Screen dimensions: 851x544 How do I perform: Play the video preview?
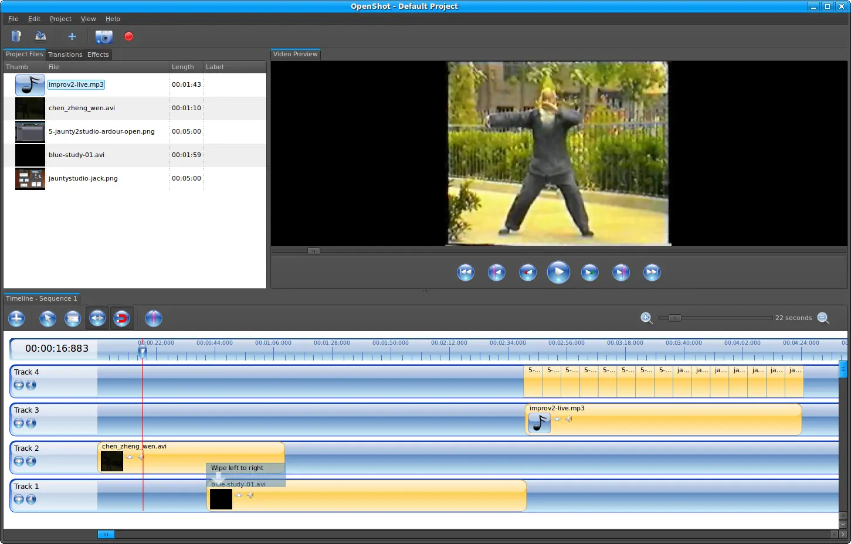point(558,272)
